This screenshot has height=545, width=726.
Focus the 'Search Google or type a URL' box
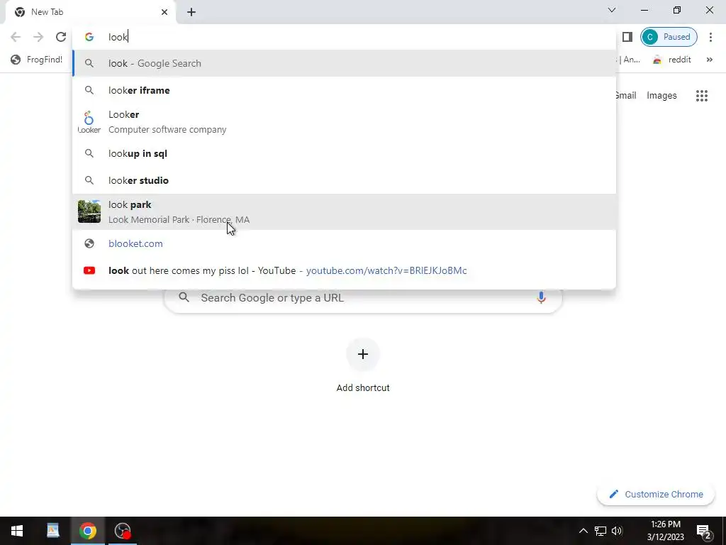point(363,298)
